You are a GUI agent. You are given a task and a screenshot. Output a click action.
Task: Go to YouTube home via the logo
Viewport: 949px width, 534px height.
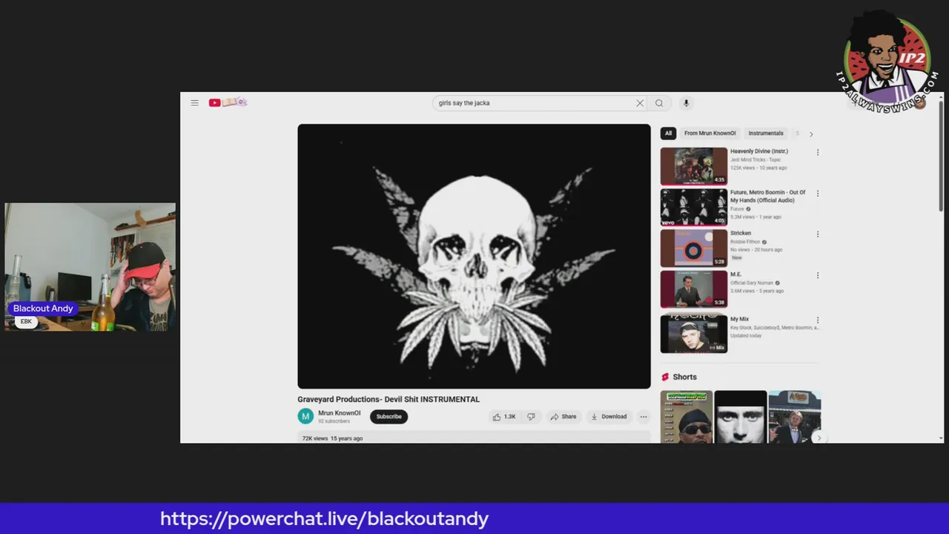point(228,102)
